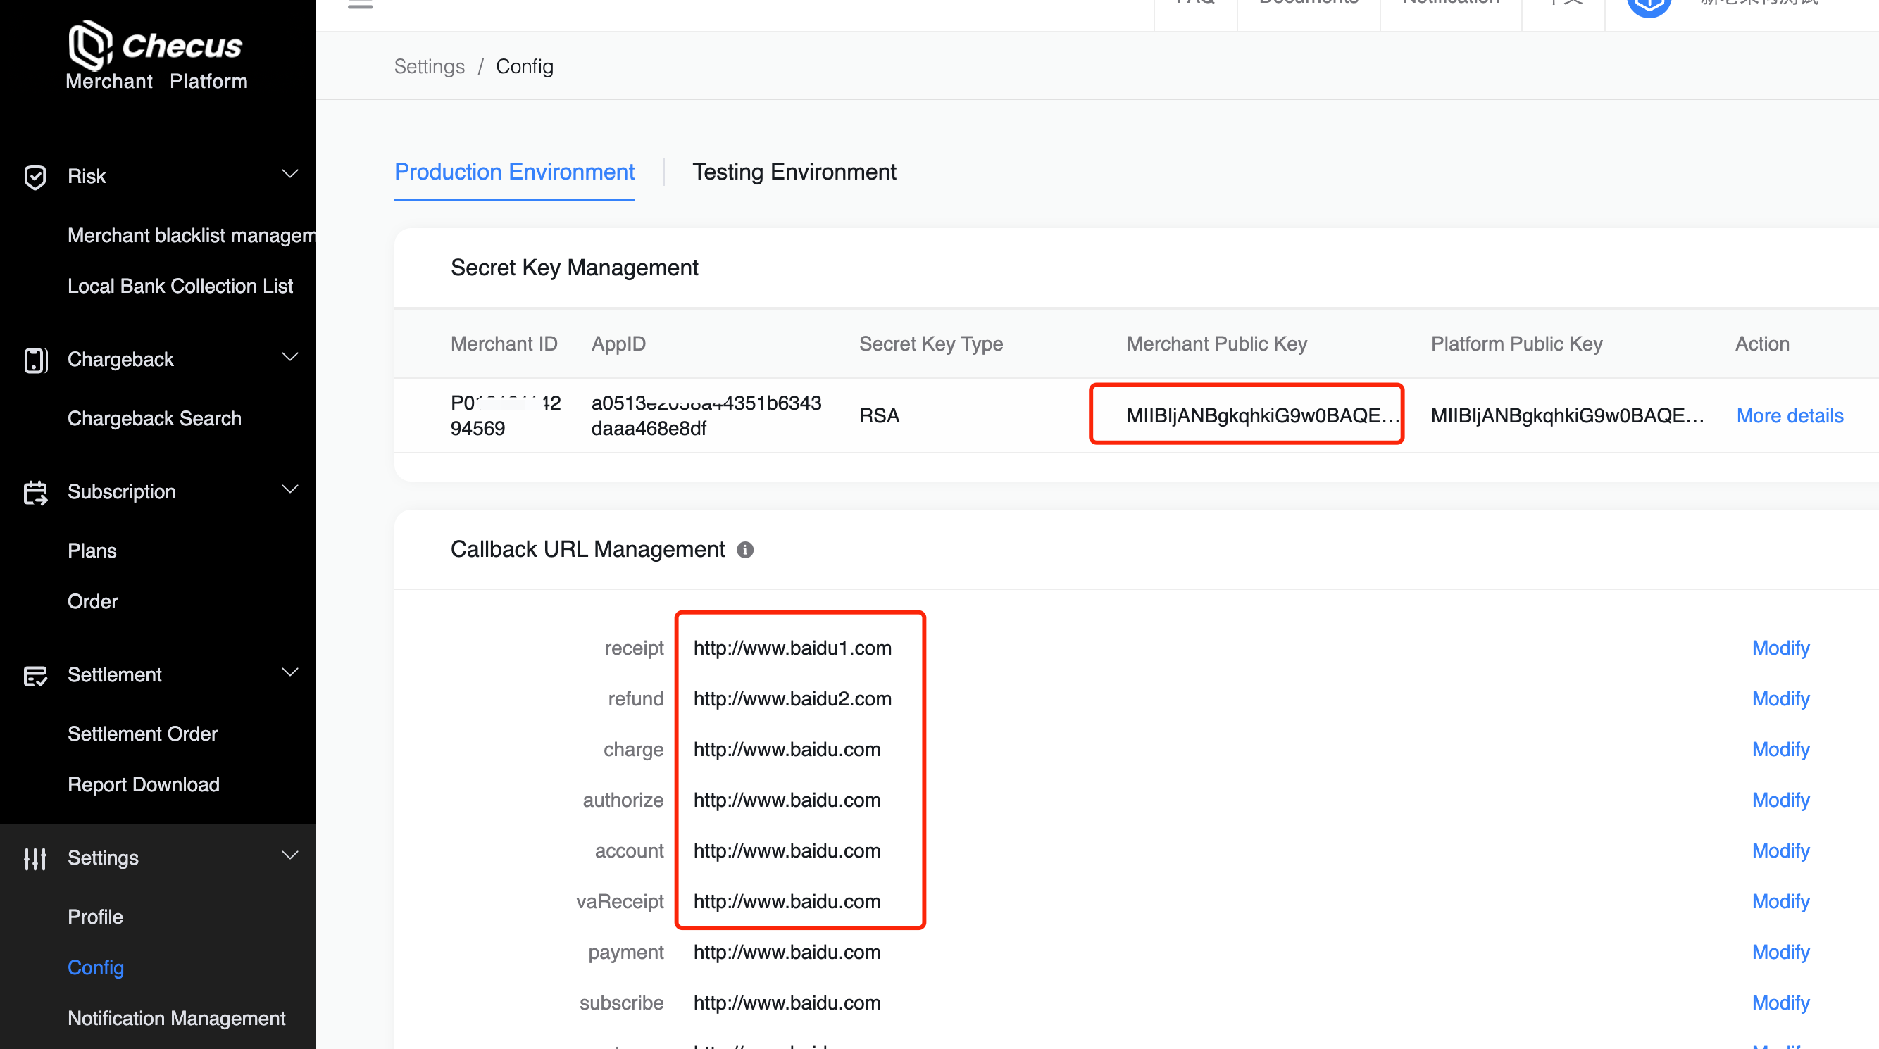
Task: Switch to Production Environment tab
Action: click(514, 172)
